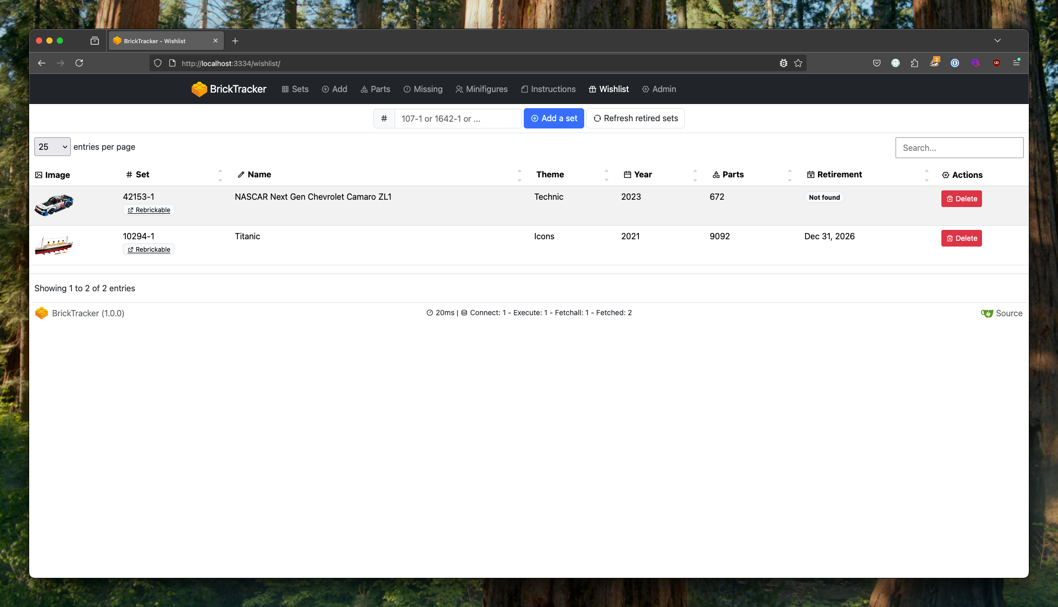Click the 'Technic' theme cell

549,197
